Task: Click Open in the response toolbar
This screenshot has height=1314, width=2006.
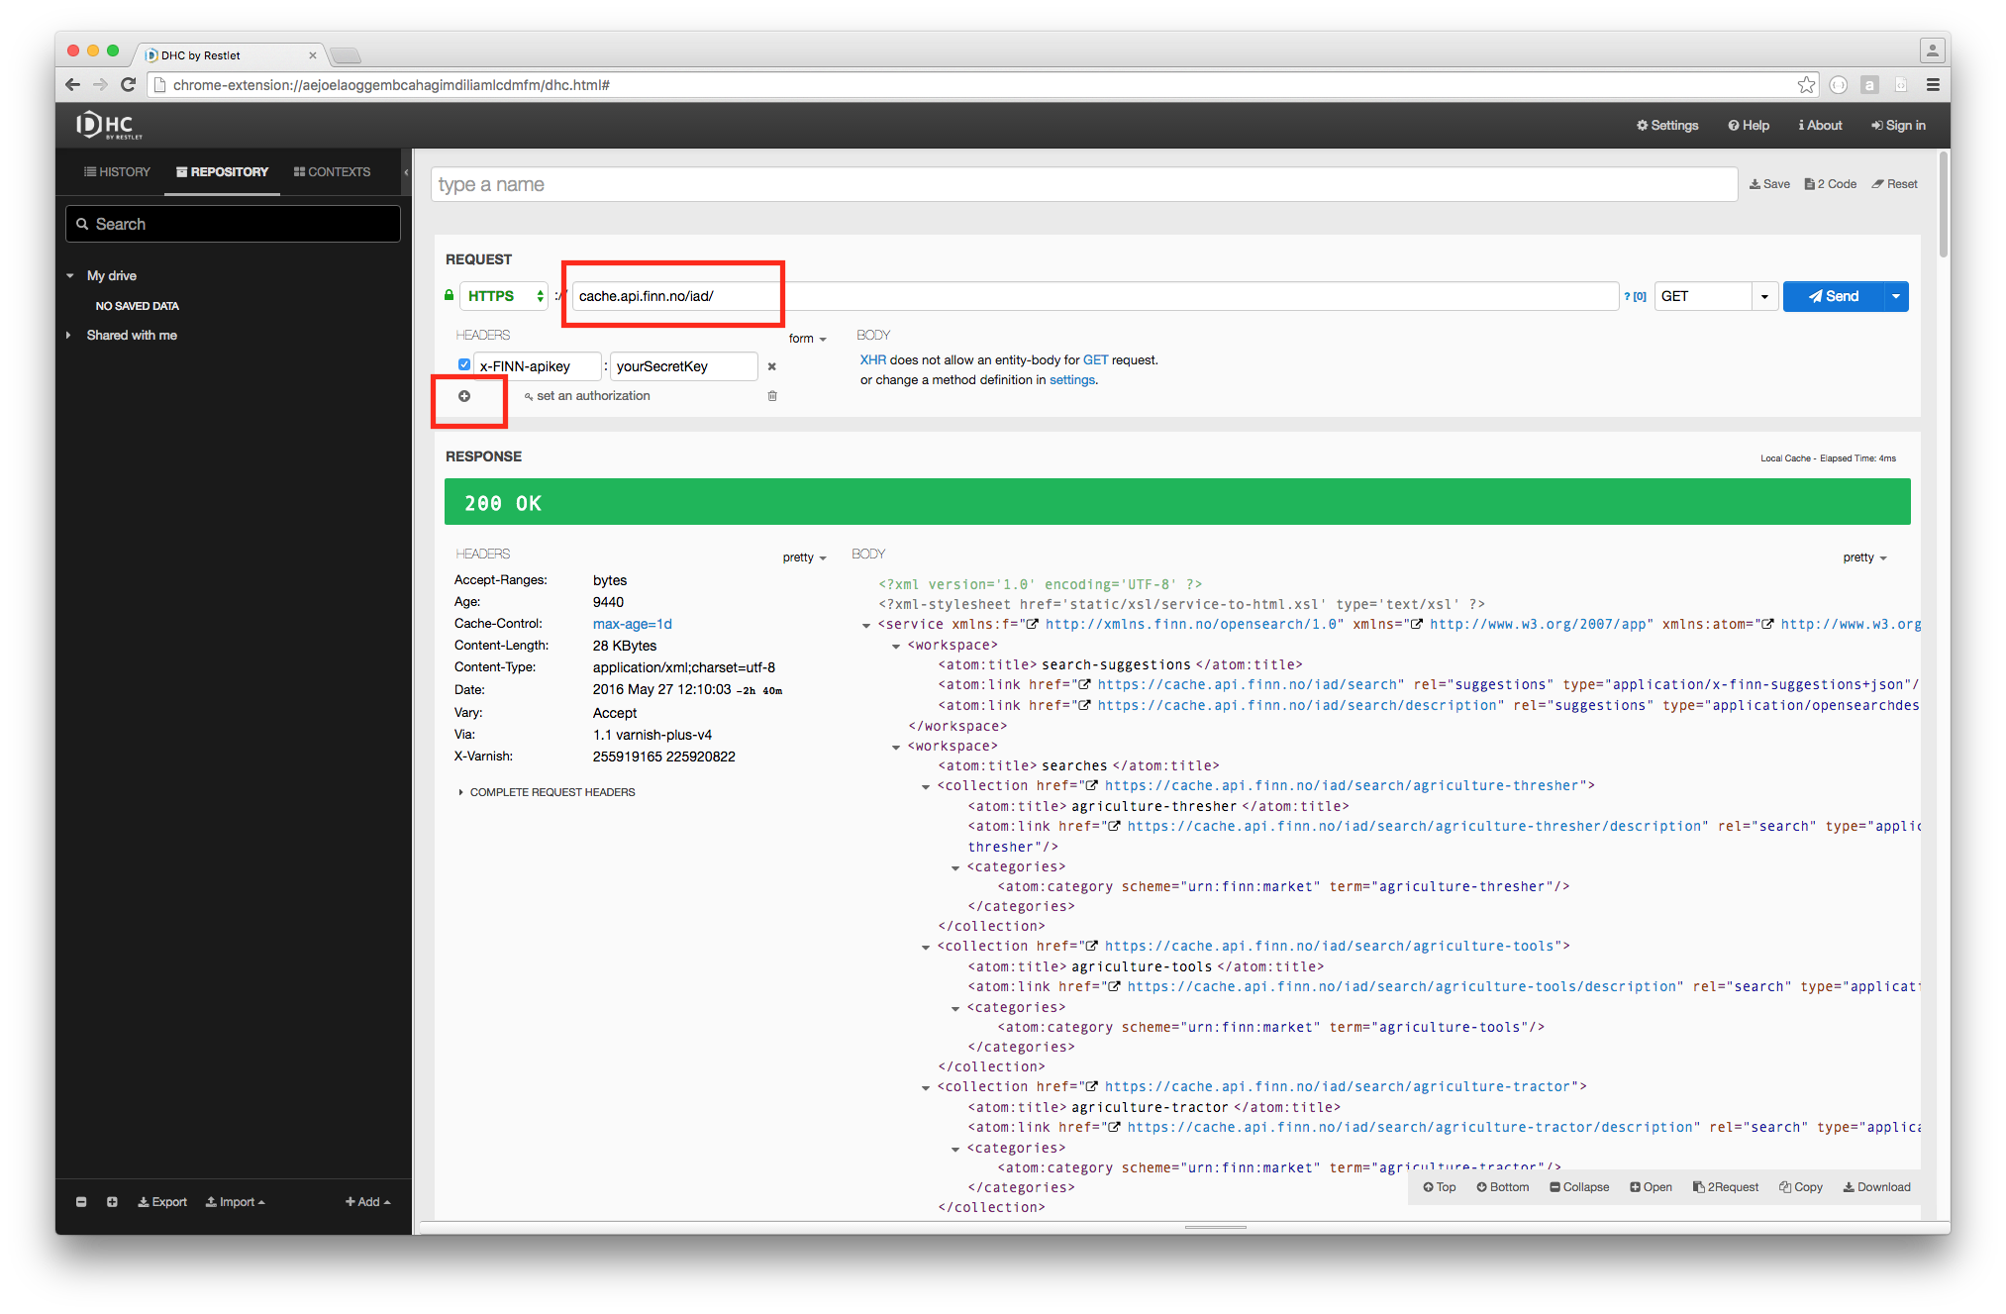Action: (1652, 1187)
